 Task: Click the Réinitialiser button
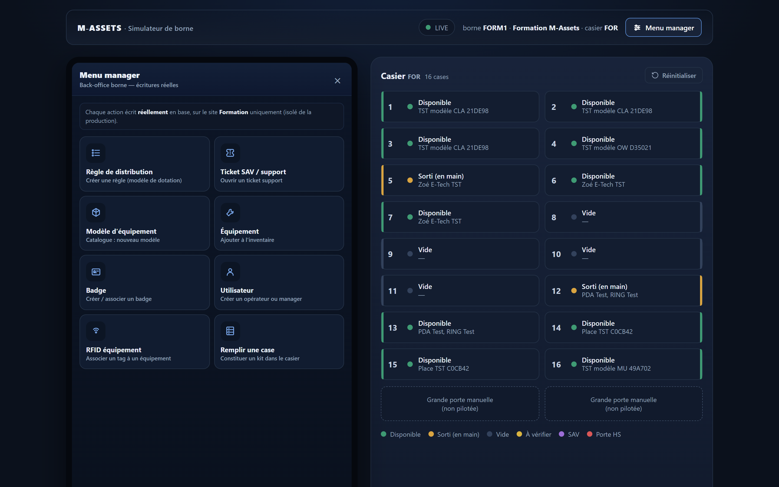(674, 75)
